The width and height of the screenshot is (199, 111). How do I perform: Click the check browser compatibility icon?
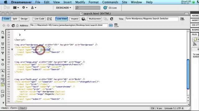tap(49, 19)
